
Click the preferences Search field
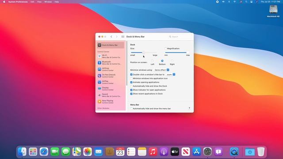tap(180, 37)
